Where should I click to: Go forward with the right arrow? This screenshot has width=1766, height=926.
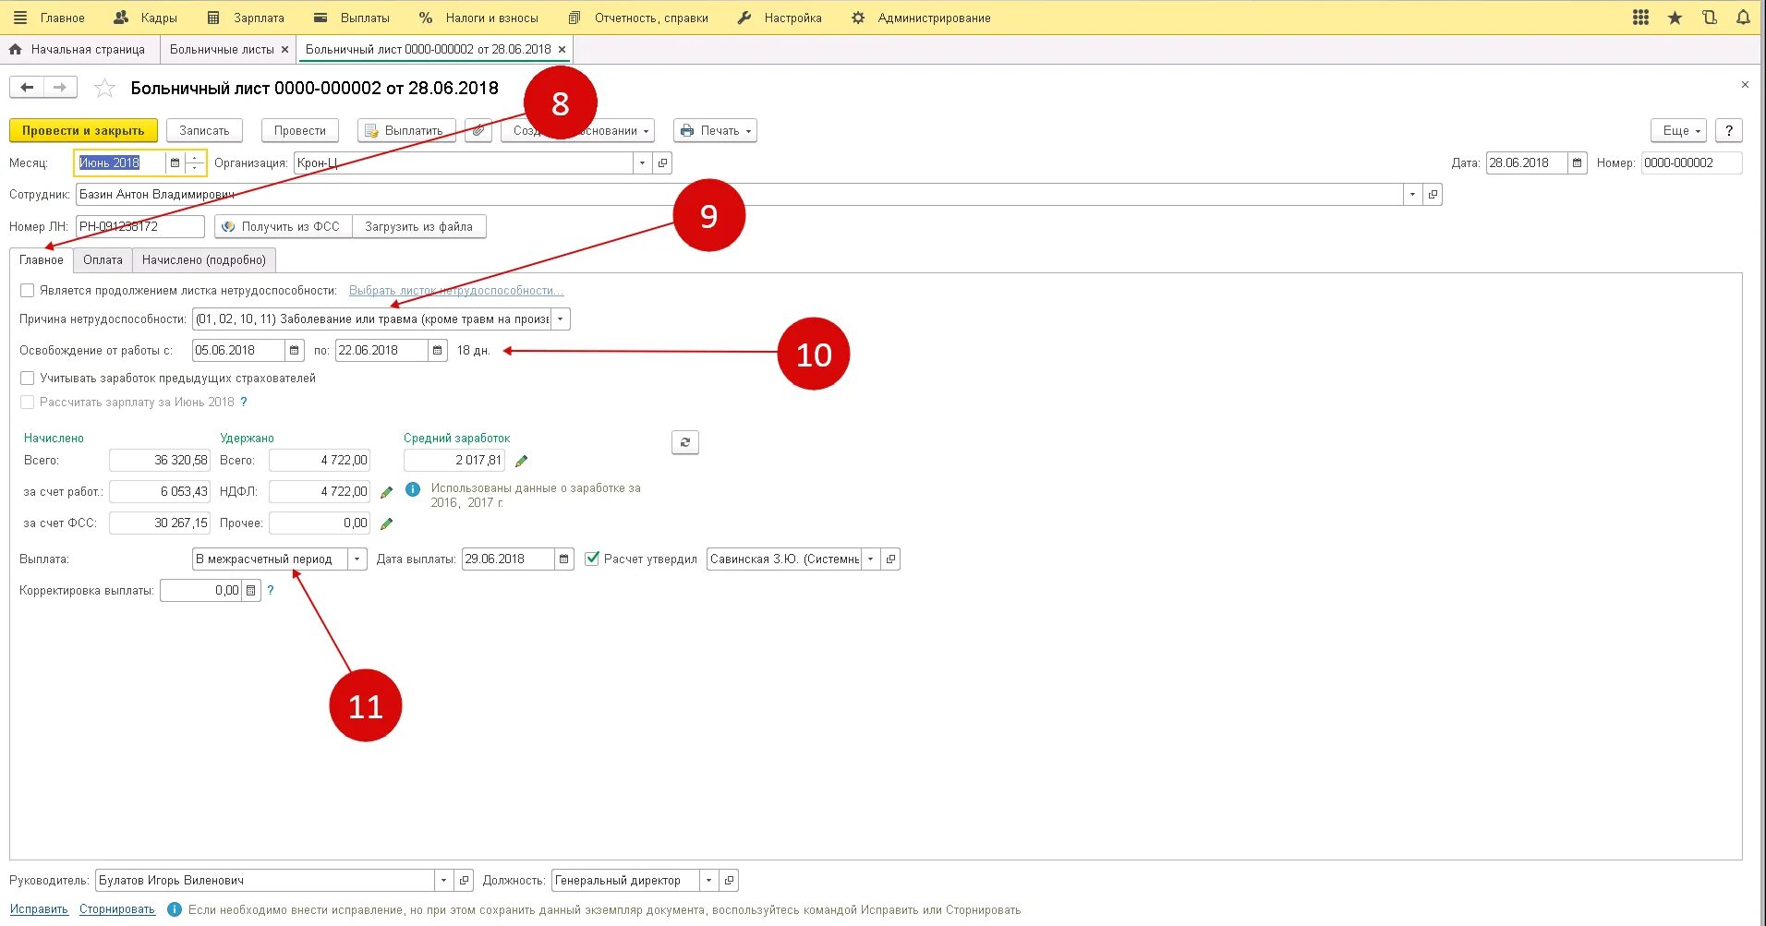tap(60, 87)
